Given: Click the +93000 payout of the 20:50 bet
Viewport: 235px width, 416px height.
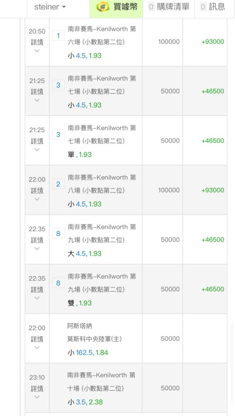Looking at the screenshot, I should (x=213, y=42).
